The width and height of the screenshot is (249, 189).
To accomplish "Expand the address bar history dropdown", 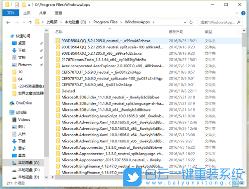I will [185, 22].
